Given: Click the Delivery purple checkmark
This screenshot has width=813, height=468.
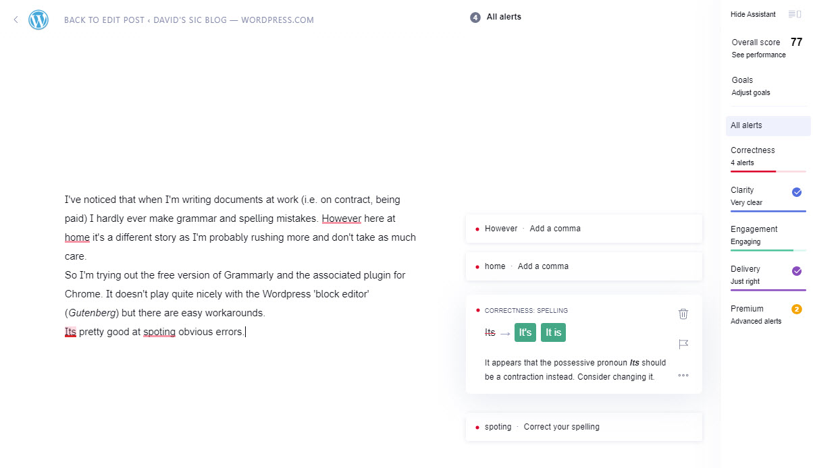Looking at the screenshot, I should tap(797, 271).
